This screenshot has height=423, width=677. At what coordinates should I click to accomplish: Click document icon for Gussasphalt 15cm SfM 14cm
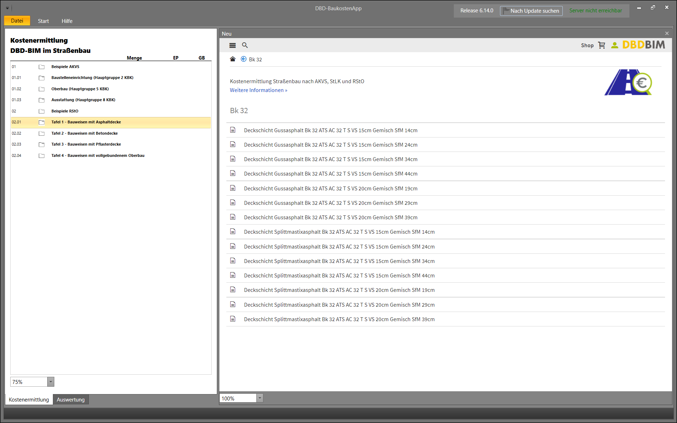[x=233, y=130]
